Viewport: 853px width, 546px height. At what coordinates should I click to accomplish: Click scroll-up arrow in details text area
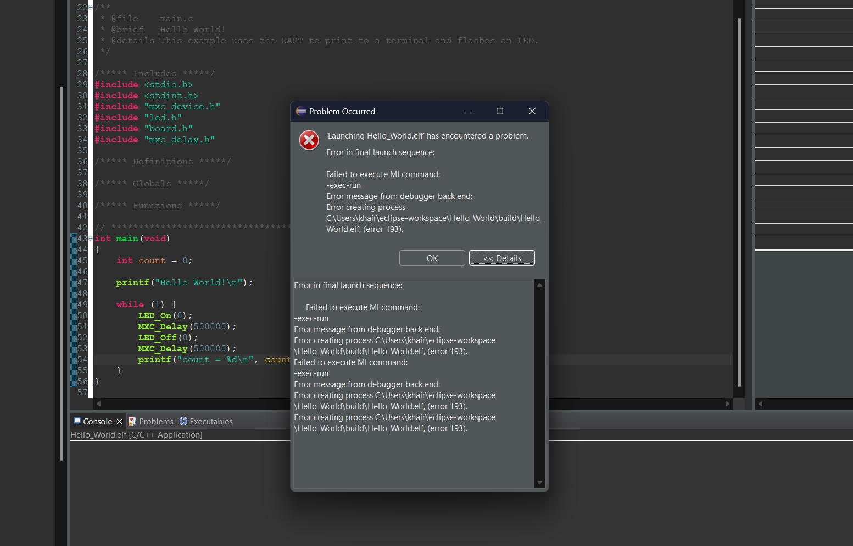click(539, 285)
